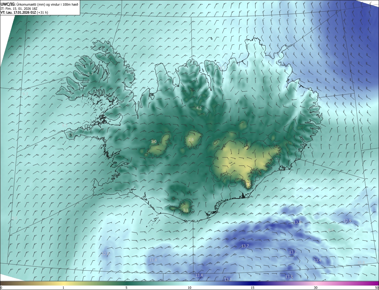The height and width of the screenshot is (290, 379).
Task: Select the 4.2 value in north Iceland
Action: [199, 108]
